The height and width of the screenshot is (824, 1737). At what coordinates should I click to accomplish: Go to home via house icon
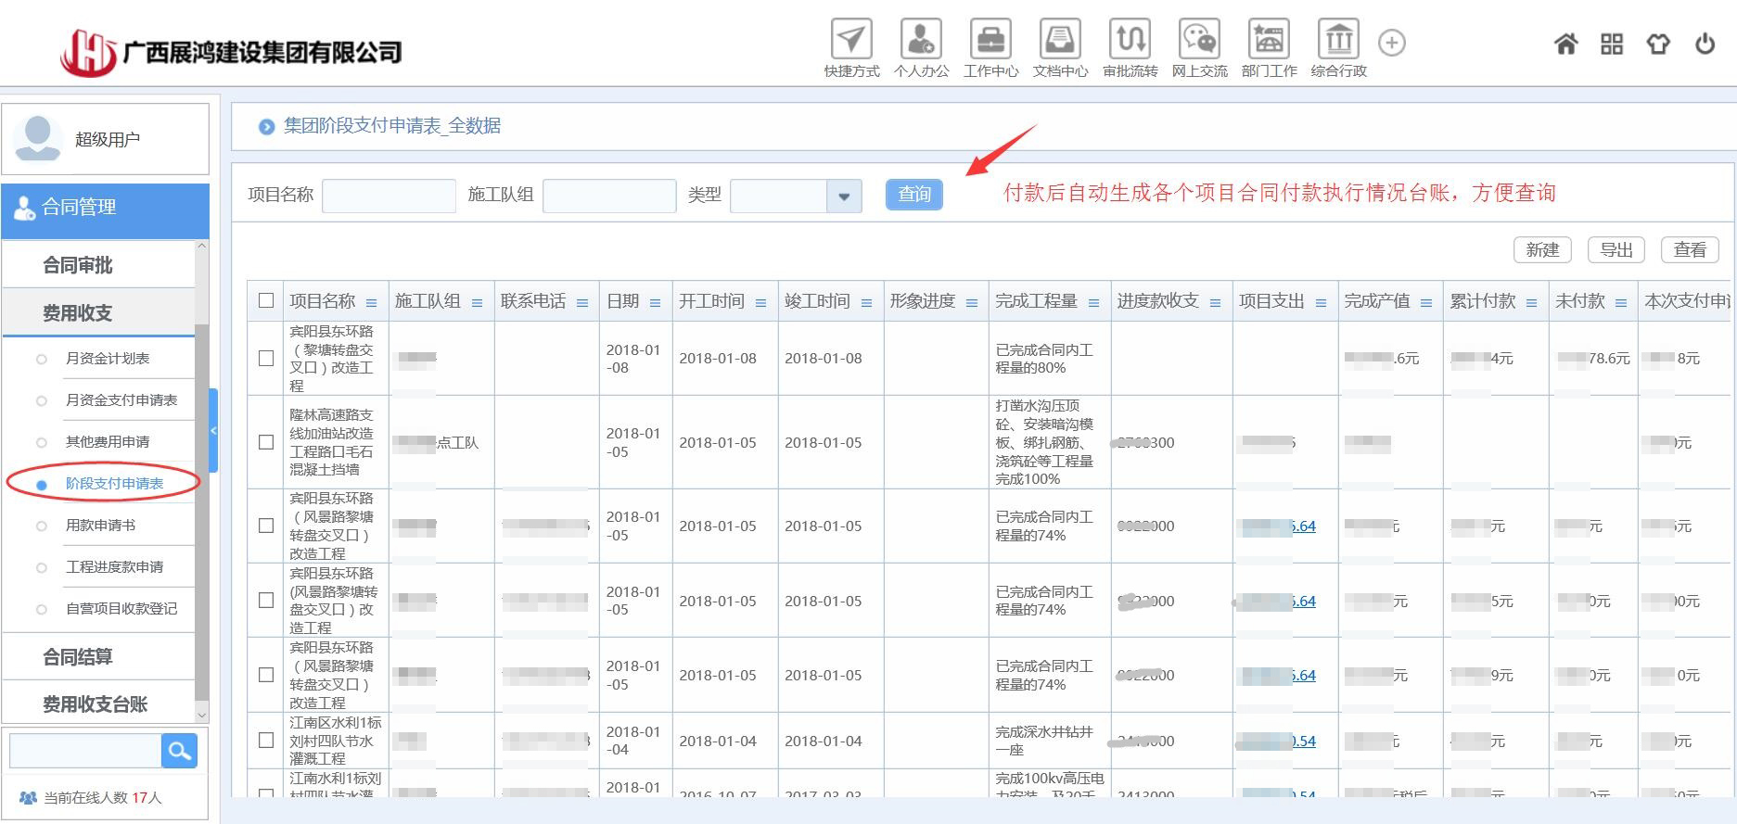coord(1565,44)
